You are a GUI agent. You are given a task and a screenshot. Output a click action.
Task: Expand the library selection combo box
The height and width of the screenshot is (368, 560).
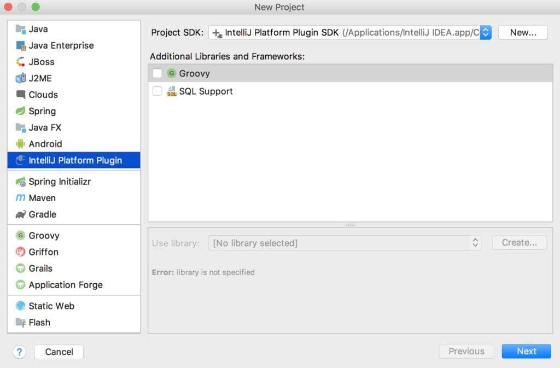point(475,243)
